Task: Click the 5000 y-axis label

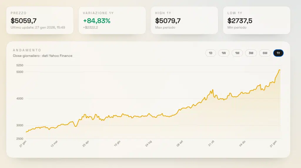Action: (x=20, y=72)
